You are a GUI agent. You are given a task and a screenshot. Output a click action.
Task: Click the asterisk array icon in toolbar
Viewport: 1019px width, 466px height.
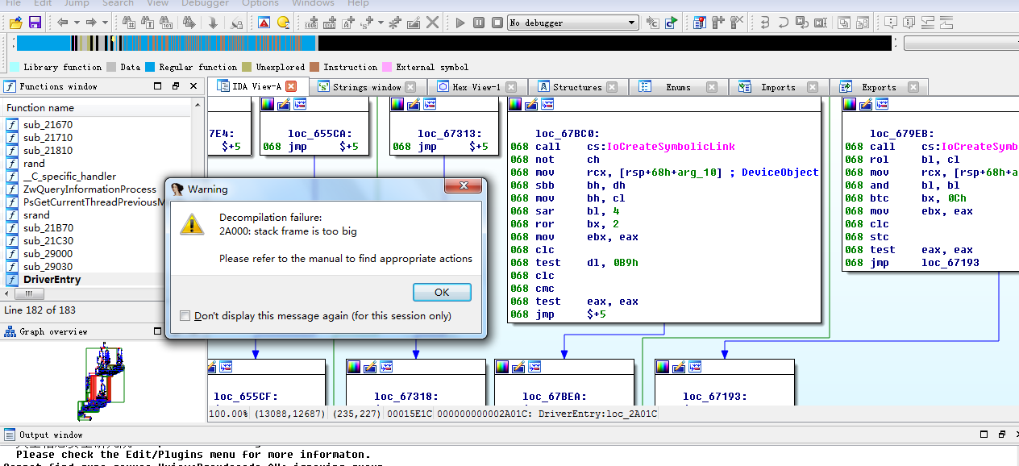pyautogui.click(x=395, y=23)
